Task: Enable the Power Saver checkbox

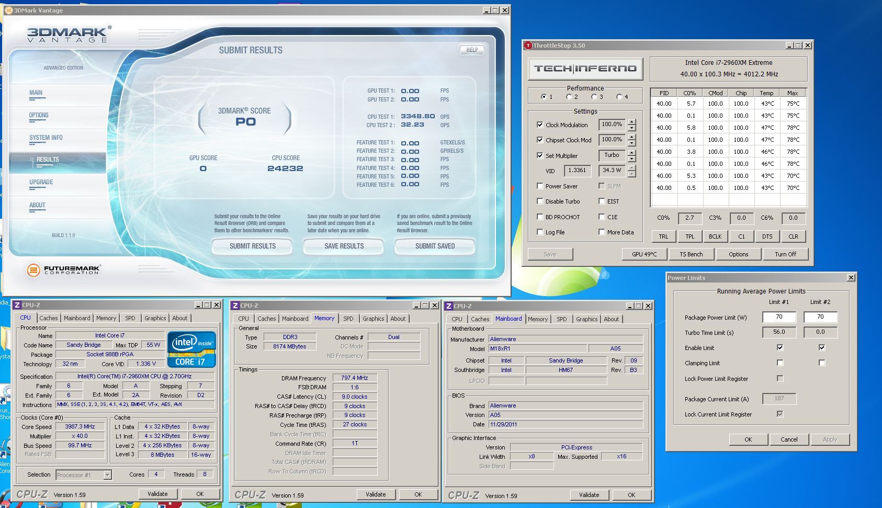Action: (540, 186)
